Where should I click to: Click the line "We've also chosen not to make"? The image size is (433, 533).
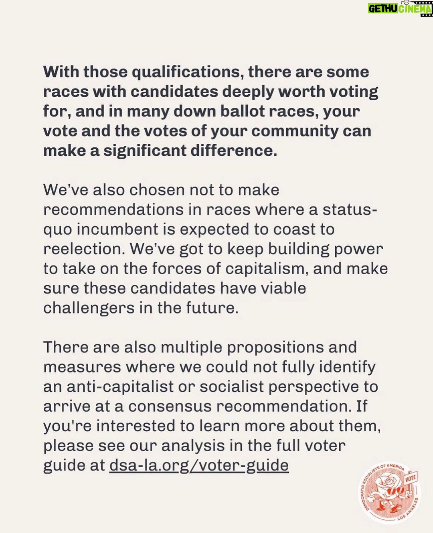161,190
